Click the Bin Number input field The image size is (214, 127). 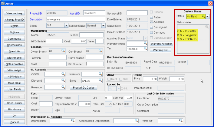94,64
